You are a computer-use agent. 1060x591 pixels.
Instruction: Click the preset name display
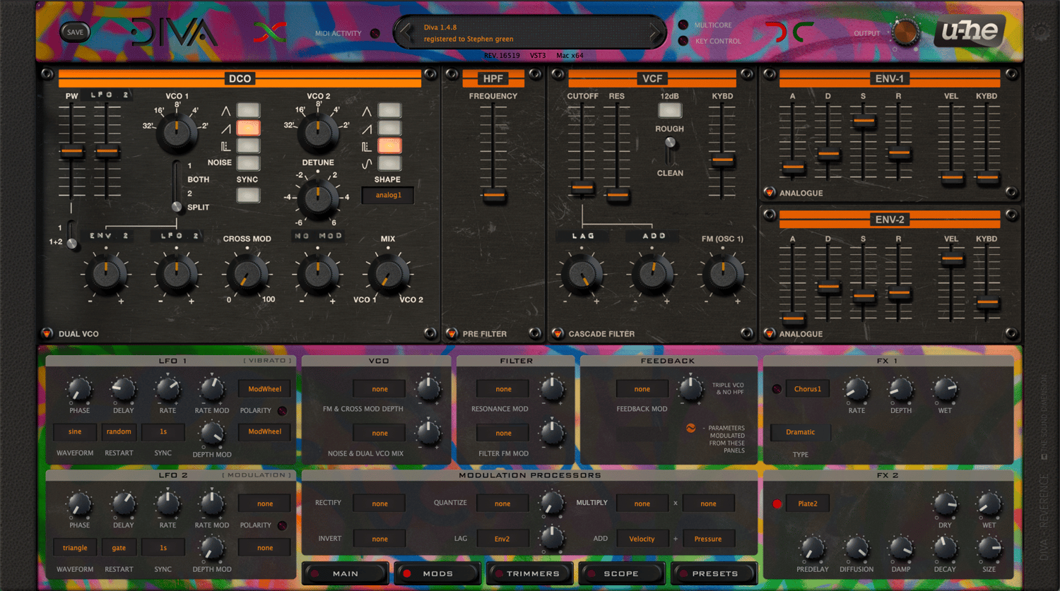click(530, 32)
